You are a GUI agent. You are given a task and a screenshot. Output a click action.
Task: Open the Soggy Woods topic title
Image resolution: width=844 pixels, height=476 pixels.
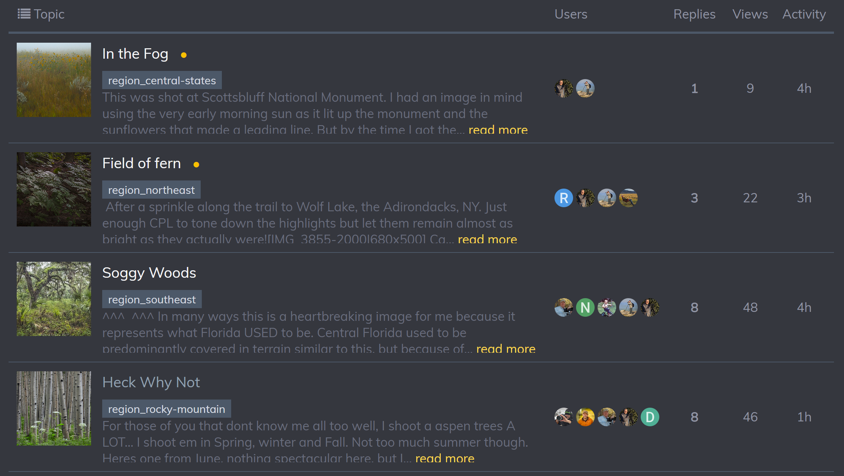click(149, 273)
